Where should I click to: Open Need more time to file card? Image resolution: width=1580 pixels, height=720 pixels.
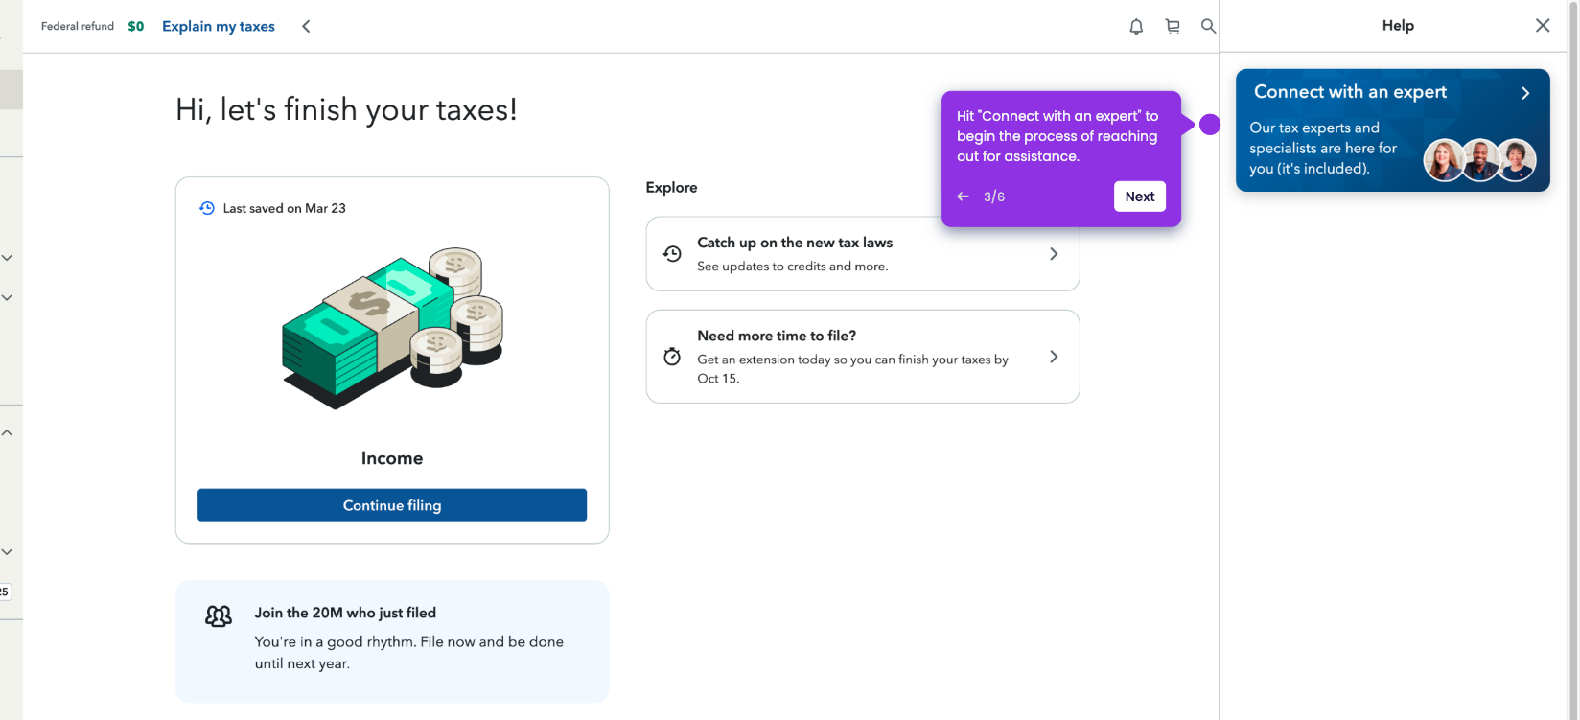click(x=863, y=357)
